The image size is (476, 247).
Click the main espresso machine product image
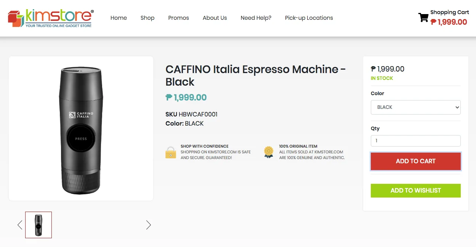[81, 129]
